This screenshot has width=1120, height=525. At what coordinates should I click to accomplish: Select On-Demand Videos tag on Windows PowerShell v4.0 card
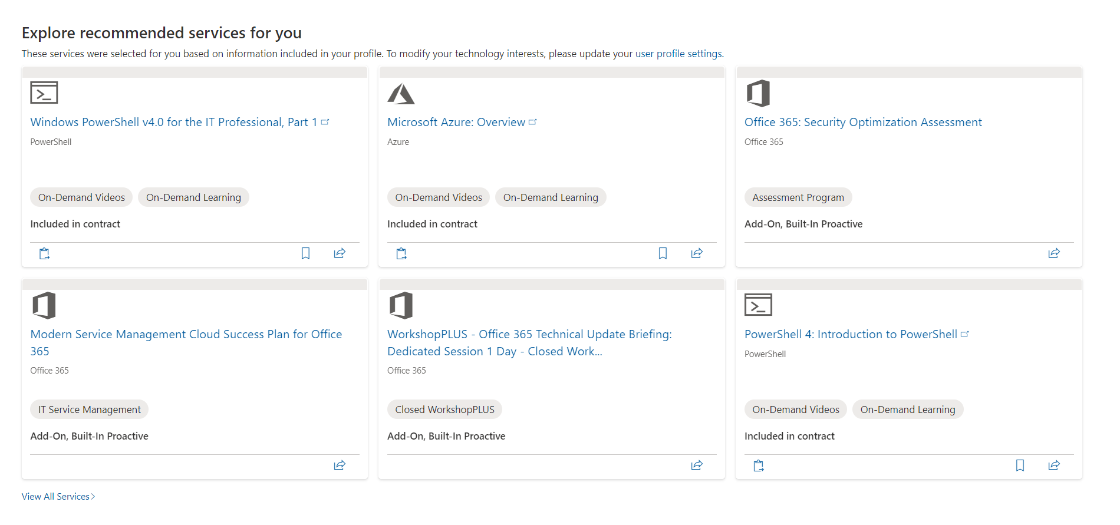pyautogui.click(x=81, y=197)
